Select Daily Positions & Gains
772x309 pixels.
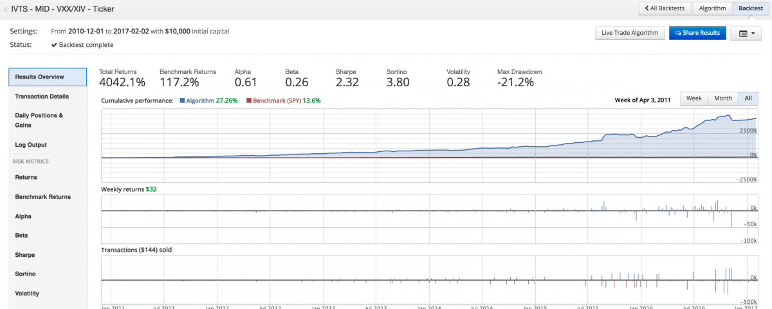pyautogui.click(x=39, y=120)
